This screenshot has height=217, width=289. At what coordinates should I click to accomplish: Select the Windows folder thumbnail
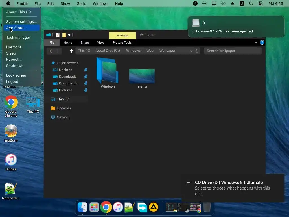click(108, 73)
